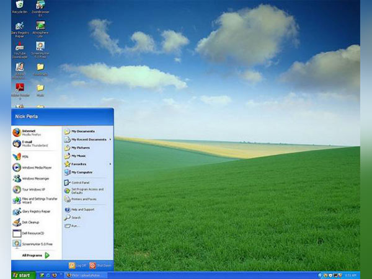Open YouTube Downloader desktop shortcut
Image resolution: width=372 pixels, height=279 pixels.
[x=20, y=50]
